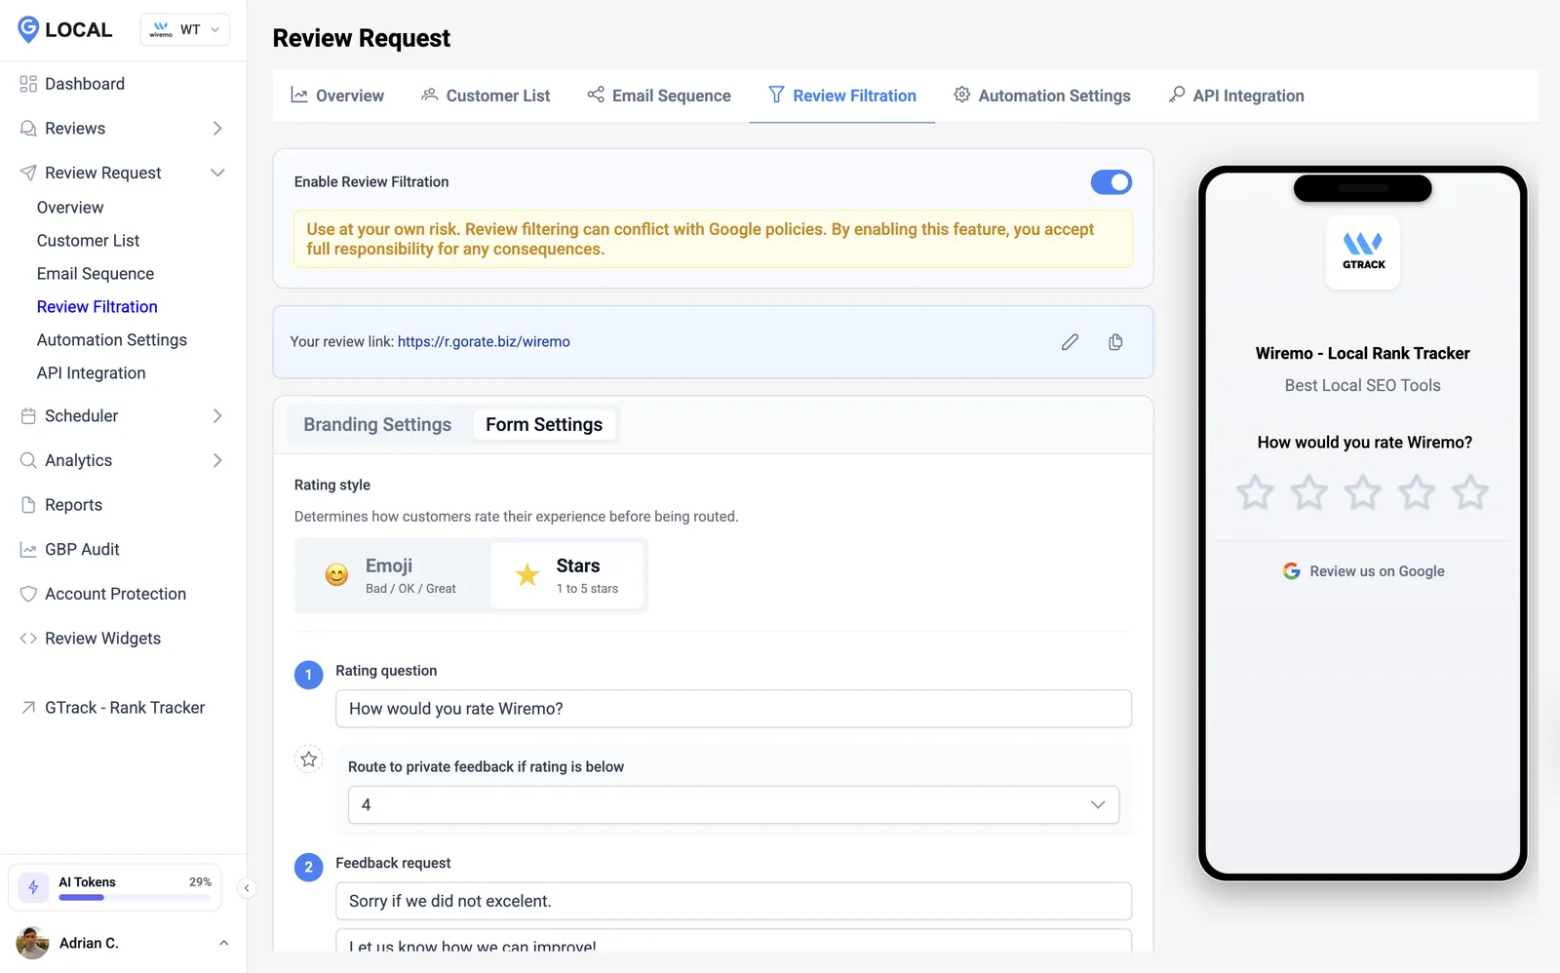
Task: Open the WT workspace switcher dropdown
Action: pyautogui.click(x=185, y=29)
